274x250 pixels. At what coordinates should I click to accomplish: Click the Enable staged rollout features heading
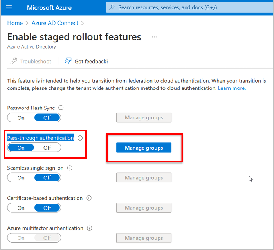(x=74, y=37)
